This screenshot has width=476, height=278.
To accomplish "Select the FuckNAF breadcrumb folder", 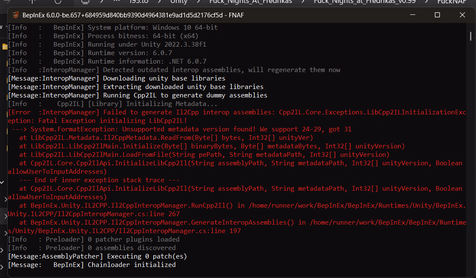I will (452, 2).
